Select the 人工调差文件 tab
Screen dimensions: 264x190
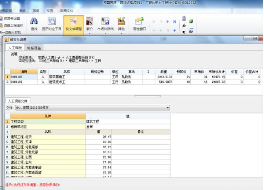[x=18, y=101]
